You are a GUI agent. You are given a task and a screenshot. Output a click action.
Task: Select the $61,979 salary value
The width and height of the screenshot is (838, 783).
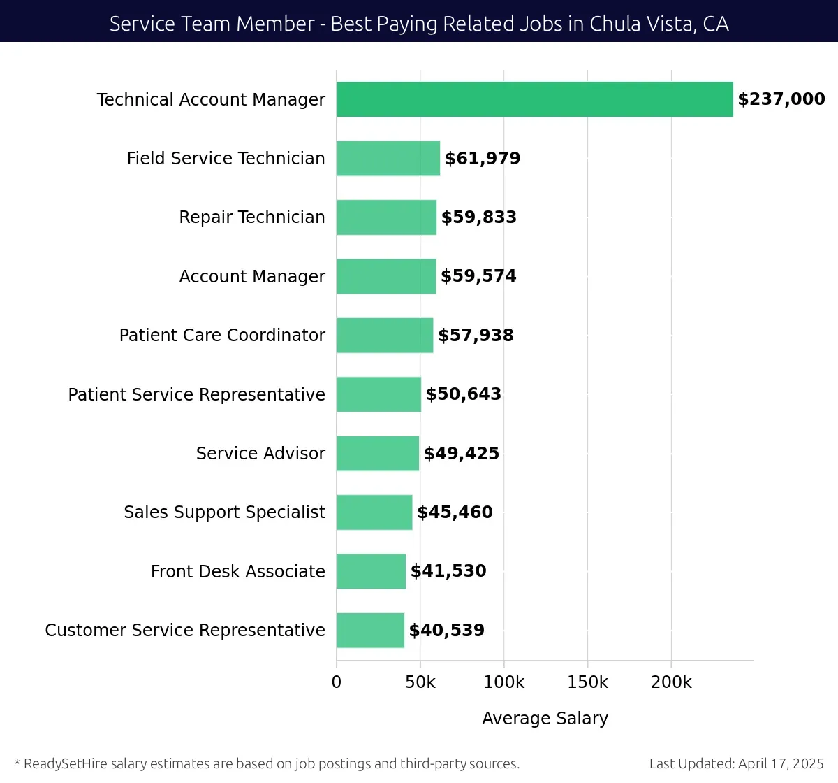pyautogui.click(x=483, y=159)
